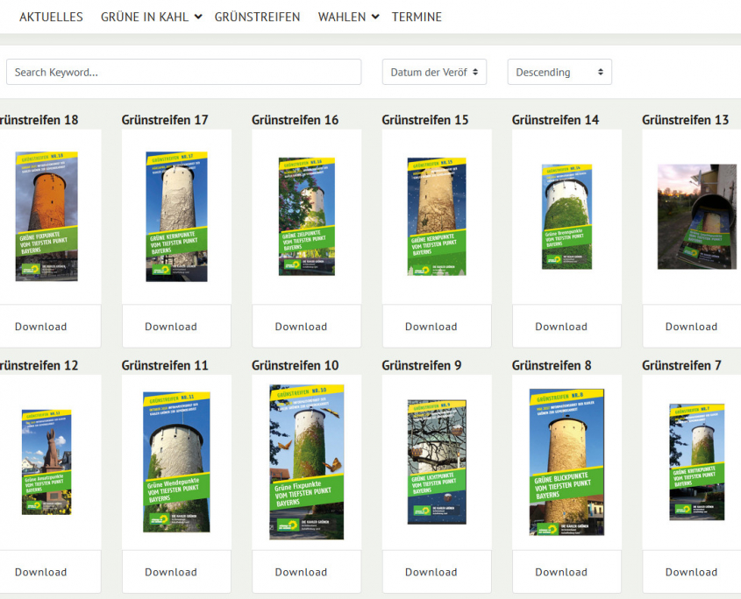Select the Grünstreifen 10 cover thumbnail

[306, 462]
